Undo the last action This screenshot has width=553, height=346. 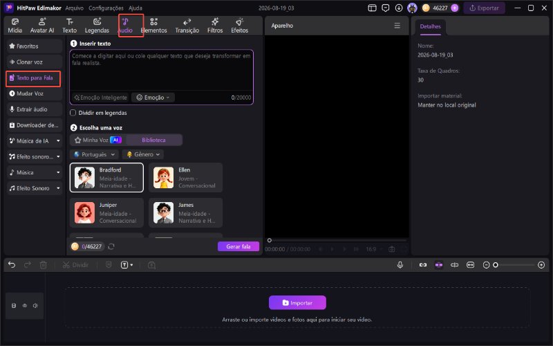click(12, 265)
